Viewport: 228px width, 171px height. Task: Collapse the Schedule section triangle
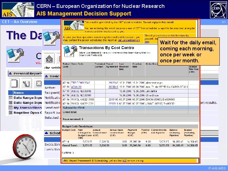[x=46, y=133]
